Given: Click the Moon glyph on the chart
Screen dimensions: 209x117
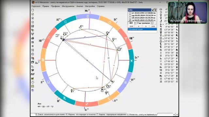Looking at the screenshot, I should (x=57, y=35).
